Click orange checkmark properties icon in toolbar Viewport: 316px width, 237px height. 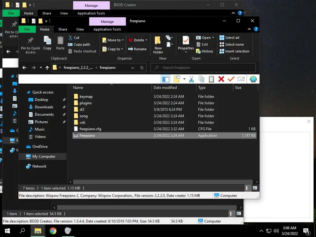coord(231,79)
